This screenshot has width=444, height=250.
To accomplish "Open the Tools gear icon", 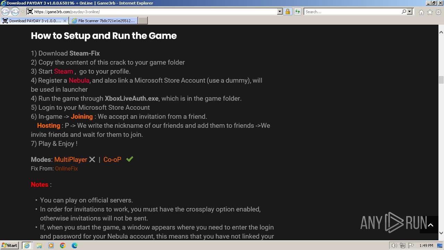I will click(x=438, y=12).
